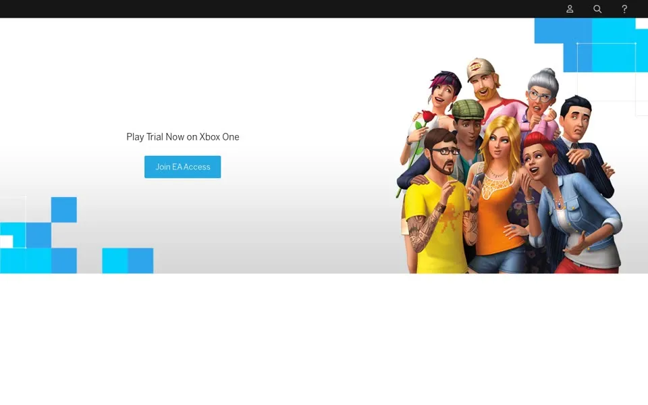The width and height of the screenshot is (648, 405).
Task: Open the help question mark icon
Action: [624, 9]
